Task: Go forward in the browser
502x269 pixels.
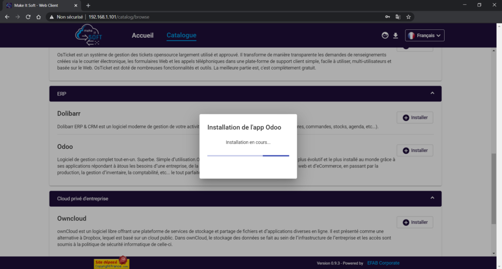Action: (18, 17)
